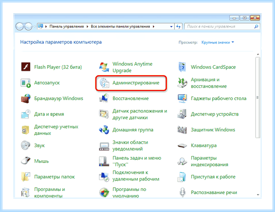Open the Подключения к удаленным рабочим icon

pos(104,177)
